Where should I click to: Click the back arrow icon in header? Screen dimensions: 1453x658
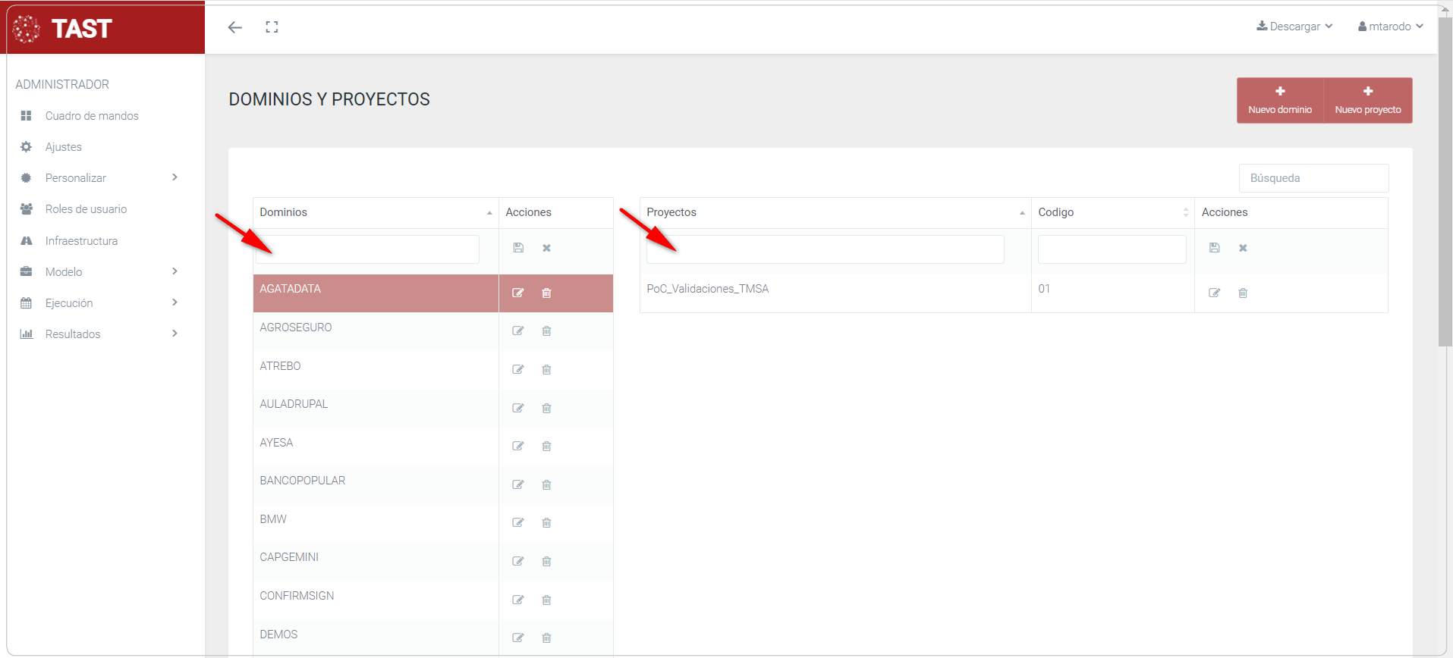pyautogui.click(x=235, y=27)
